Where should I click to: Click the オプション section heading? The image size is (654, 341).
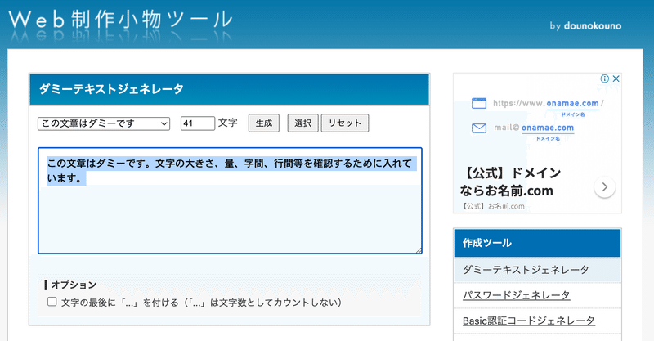(74, 285)
